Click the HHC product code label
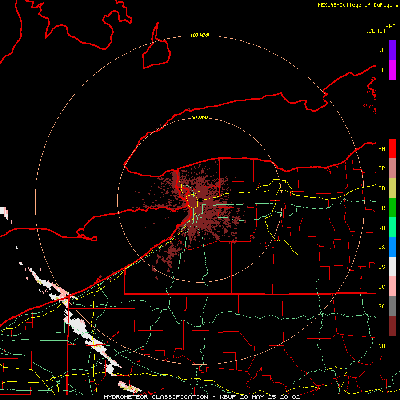Viewport: 400px width, 400px height. click(x=391, y=27)
